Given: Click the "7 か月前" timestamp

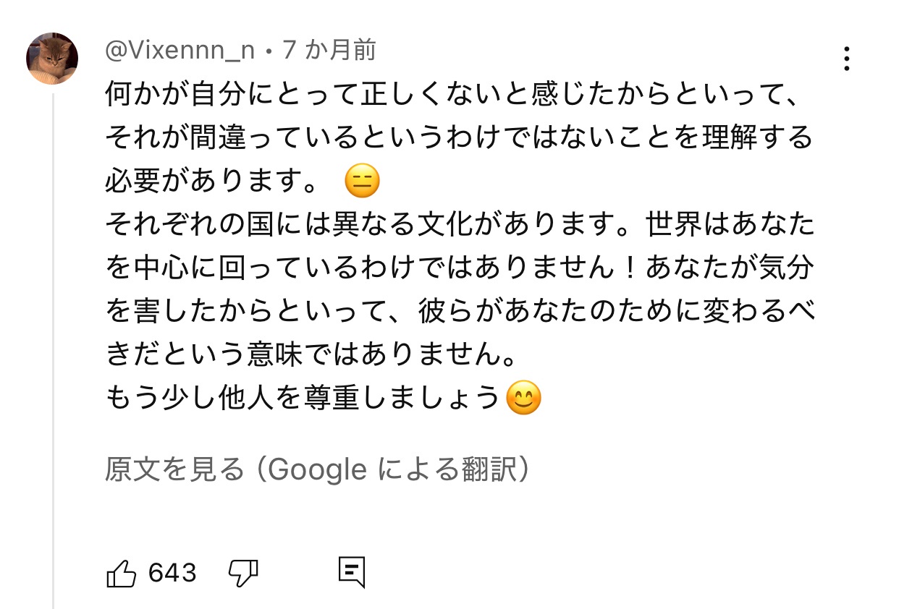Looking at the screenshot, I should (330, 51).
